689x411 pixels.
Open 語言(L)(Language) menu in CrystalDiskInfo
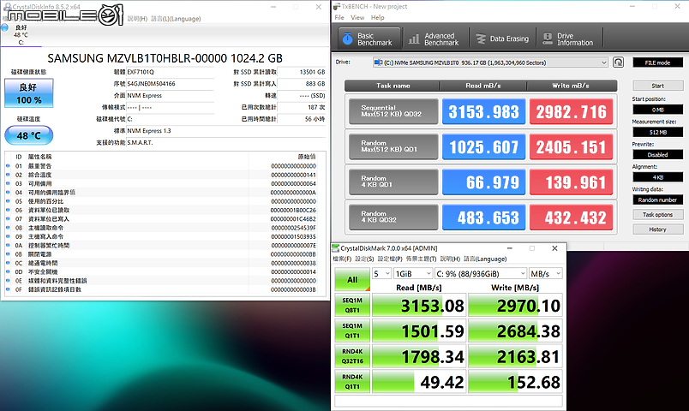click(176, 19)
